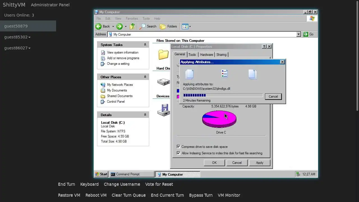This screenshot has width=359, height=202.
Task: Click the green Back arrow icon
Action: click(x=98, y=26)
